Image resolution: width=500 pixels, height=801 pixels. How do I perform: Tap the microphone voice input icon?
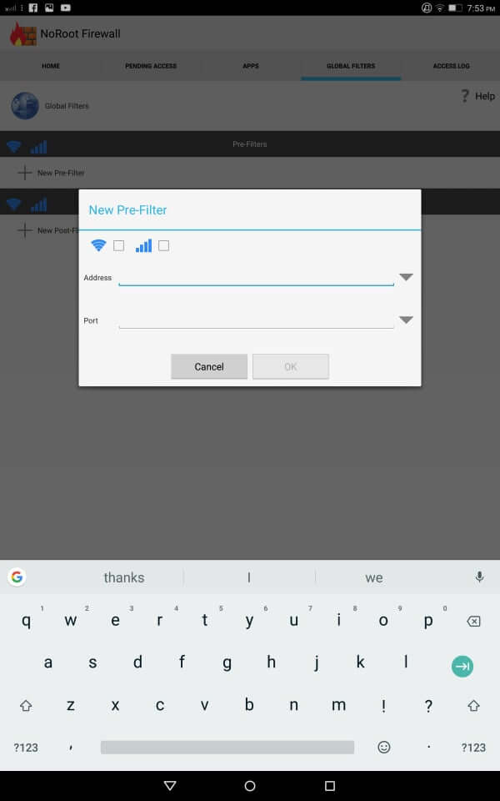[479, 577]
